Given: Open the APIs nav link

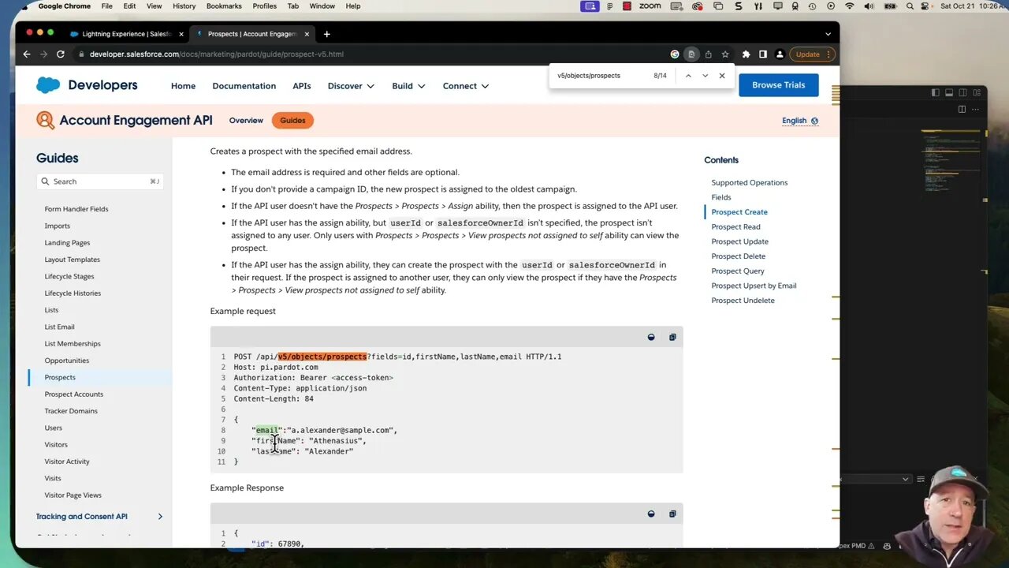Looking at the screenshot, I should 301,86.
